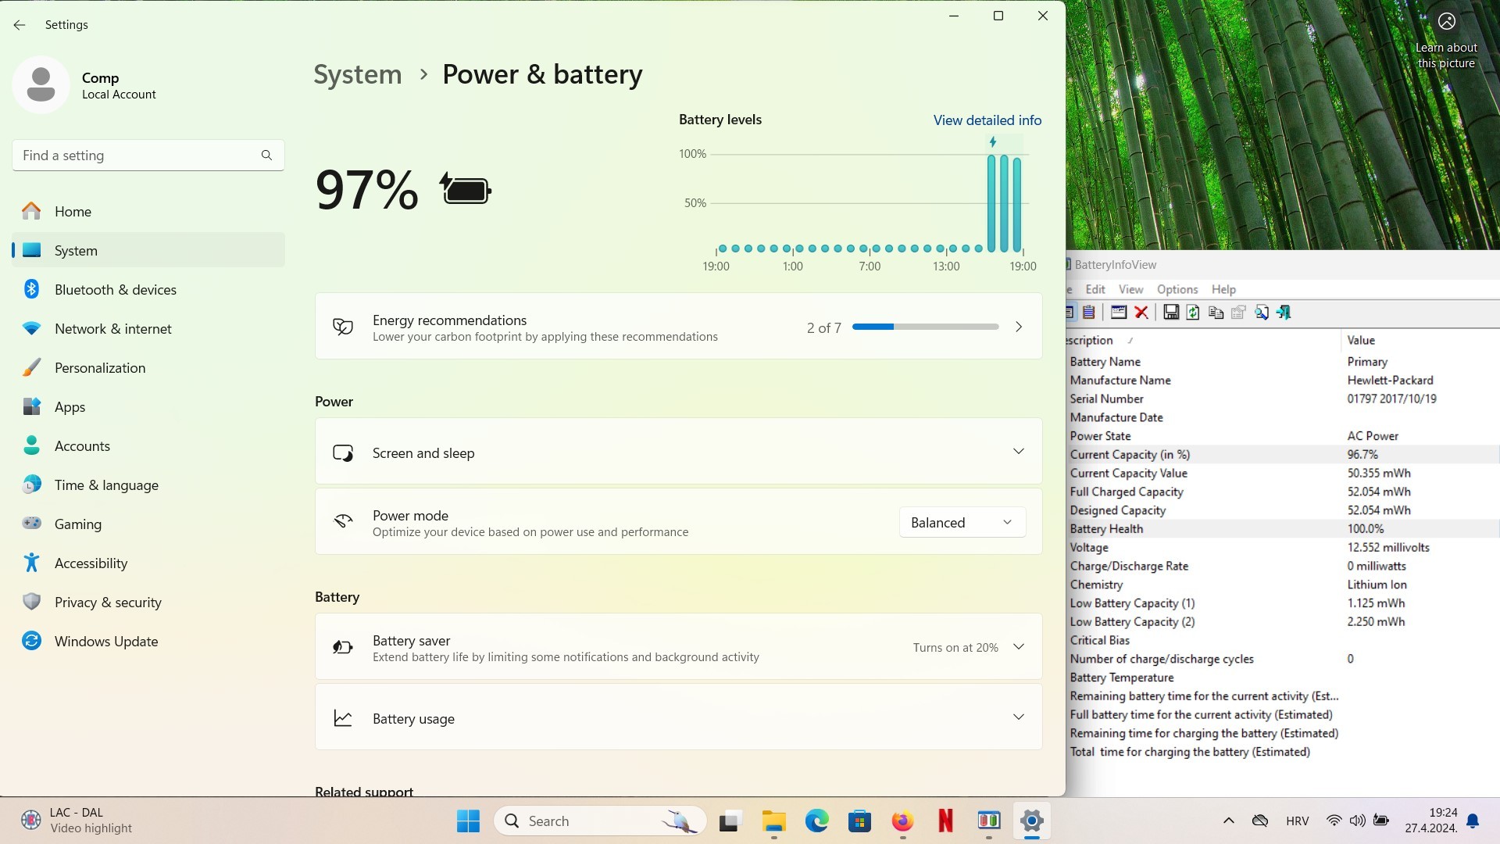Click the Value column header
This screenshot has width=1500, height=844.
click(x=1361, y=340)
